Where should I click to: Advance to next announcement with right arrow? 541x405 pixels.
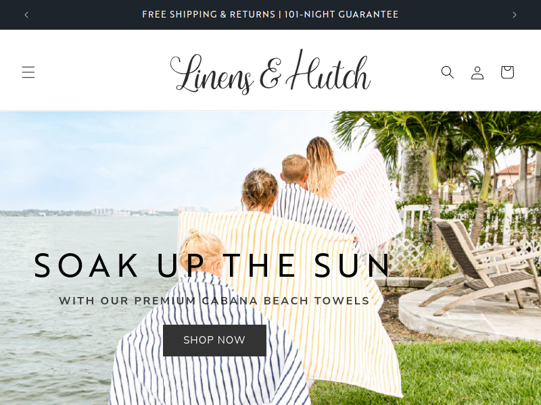click(x=515, y=15)
